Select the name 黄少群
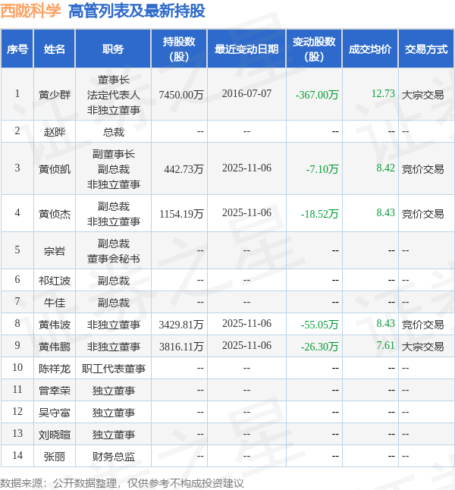The image size is (455, 490). (x=55, y=95)
